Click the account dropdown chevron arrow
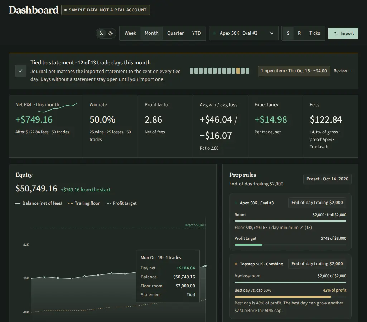This screenshot has height=322, width=367. (271, 33)
